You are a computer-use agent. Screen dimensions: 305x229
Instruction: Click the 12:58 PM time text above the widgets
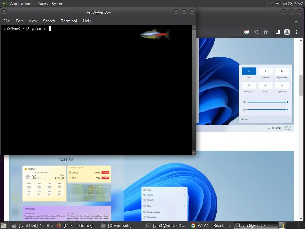pos(66,160)
